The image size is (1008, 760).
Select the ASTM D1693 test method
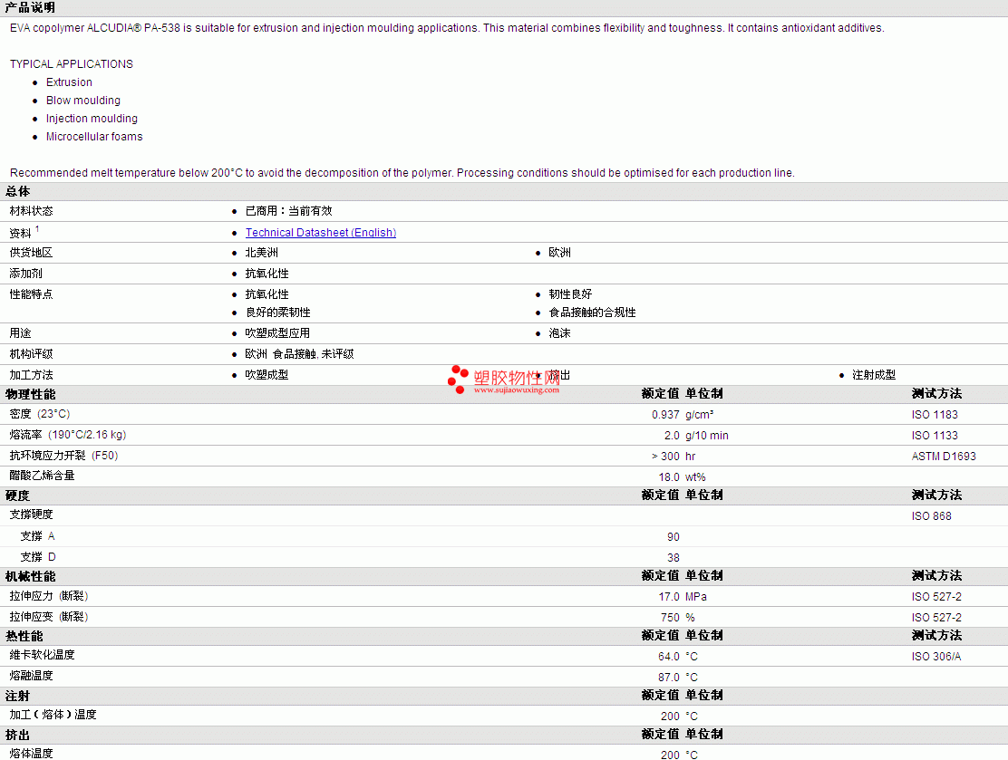point(943,457)
